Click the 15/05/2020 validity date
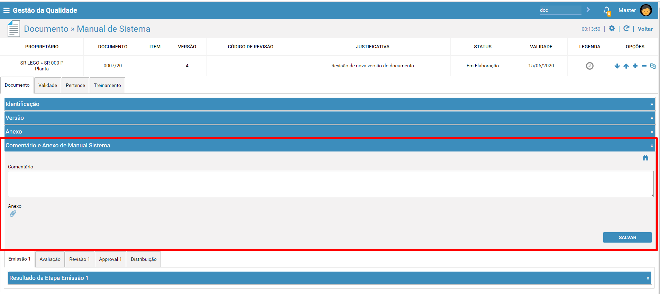The width and height of the screenshot is (660, 294). [541, 66]
